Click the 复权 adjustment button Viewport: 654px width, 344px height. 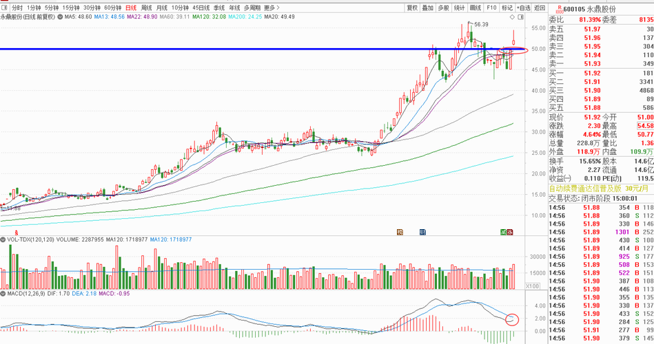point(413,8)
